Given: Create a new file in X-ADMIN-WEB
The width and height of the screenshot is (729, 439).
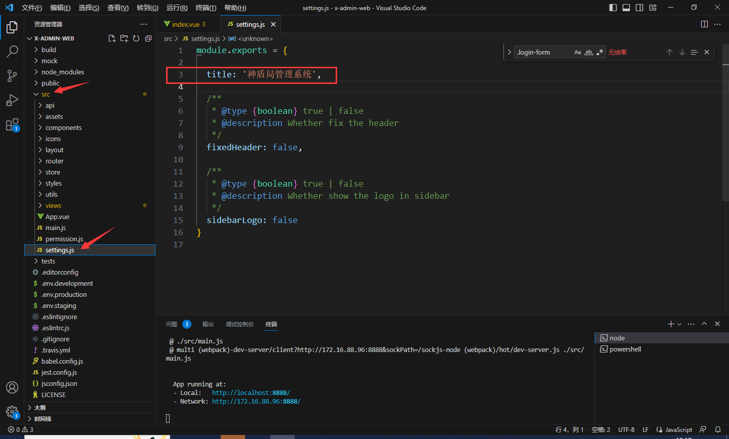Looking at the screenshot, I should tap(112, 38).
